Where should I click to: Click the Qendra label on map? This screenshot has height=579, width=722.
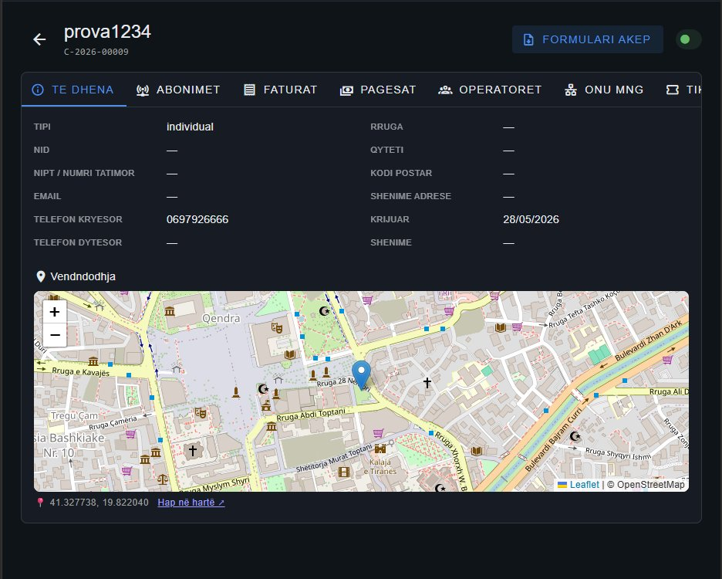pos(221,319)
